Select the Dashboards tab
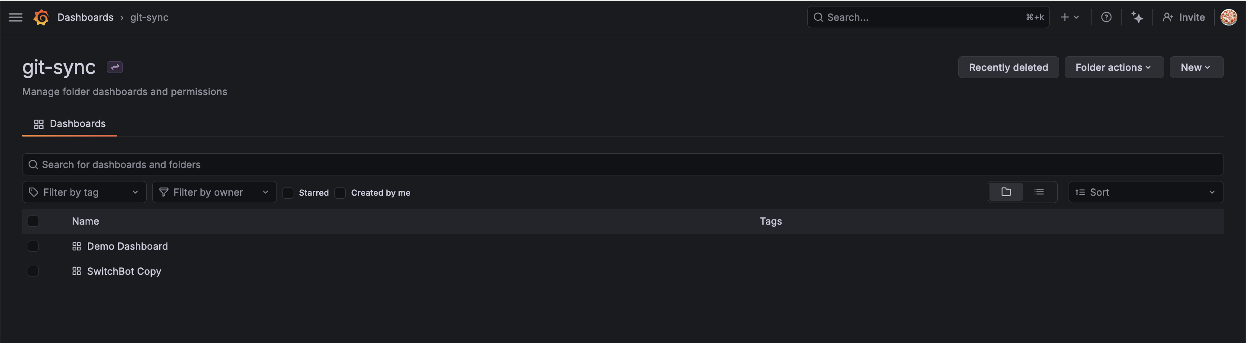Image resolution: width=1246 pixels, height=343 pixels. (70, 124)
